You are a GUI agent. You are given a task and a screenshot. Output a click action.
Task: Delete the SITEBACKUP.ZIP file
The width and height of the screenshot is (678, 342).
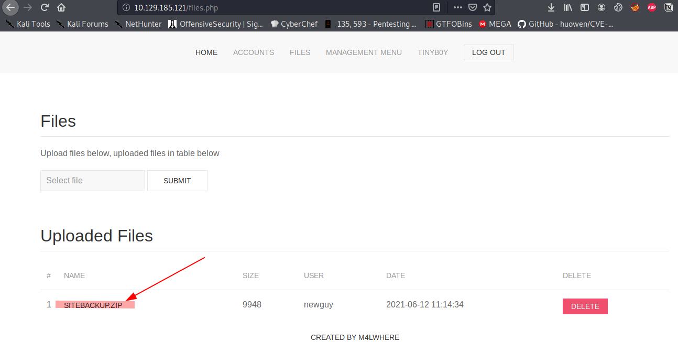coord(585,306)
